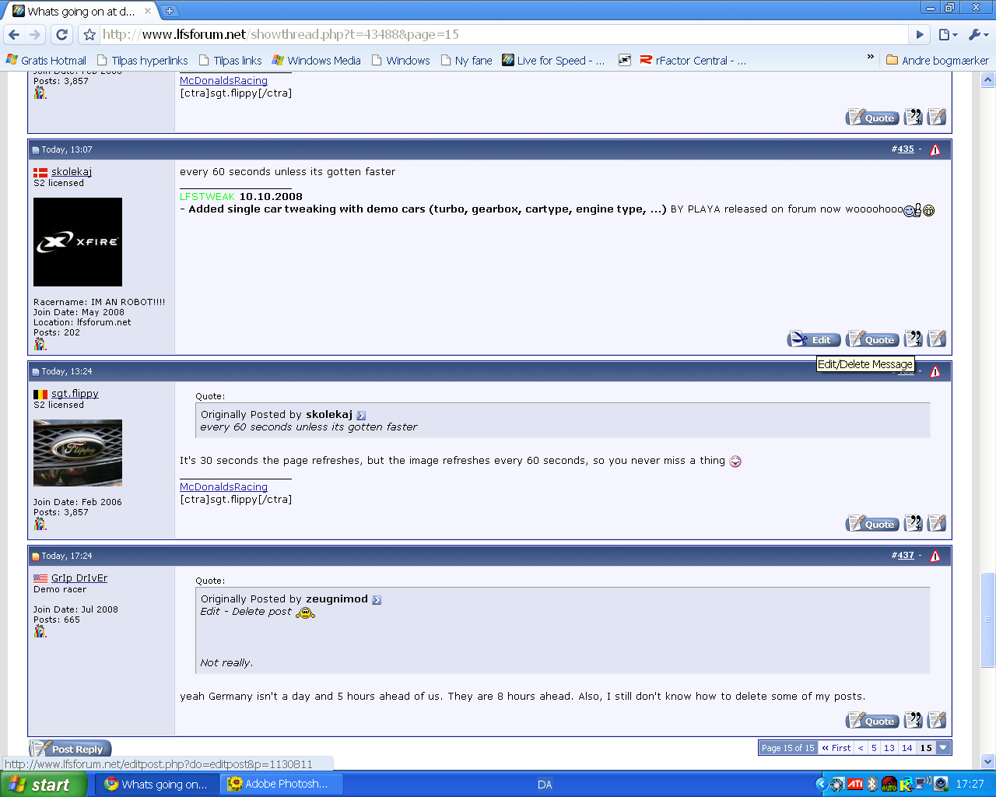Click the scrollbar down arrow
The image size is (996, 797).
tap(988, 762)
